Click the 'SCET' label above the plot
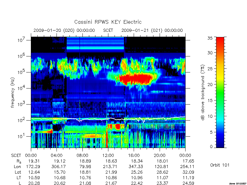The image size is (247, 185). click(108, 30)
